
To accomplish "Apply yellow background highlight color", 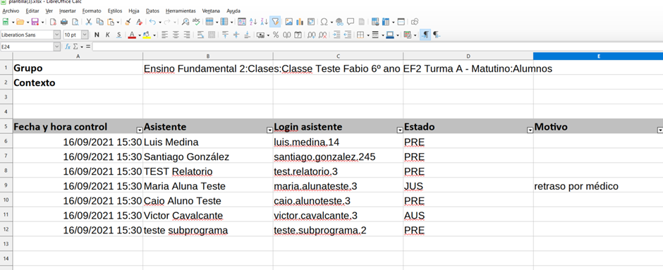I will 146,35.
